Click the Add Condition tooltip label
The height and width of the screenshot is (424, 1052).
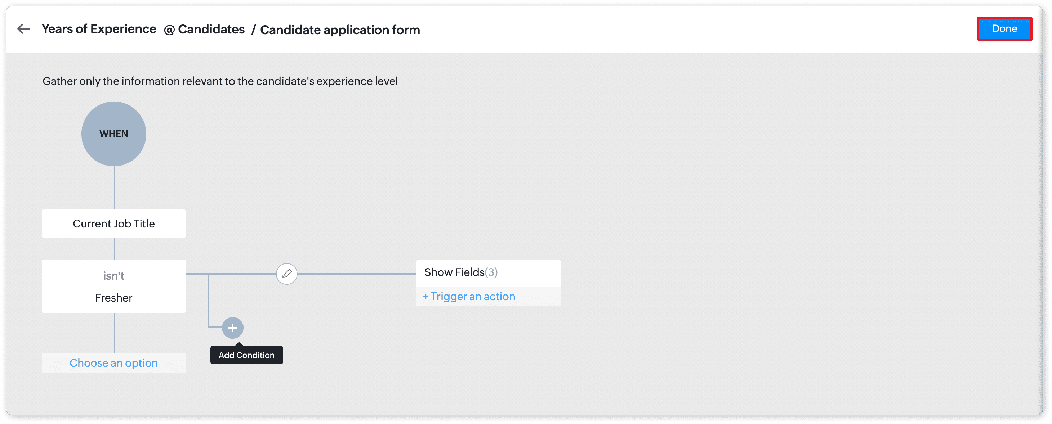point(246,355)
